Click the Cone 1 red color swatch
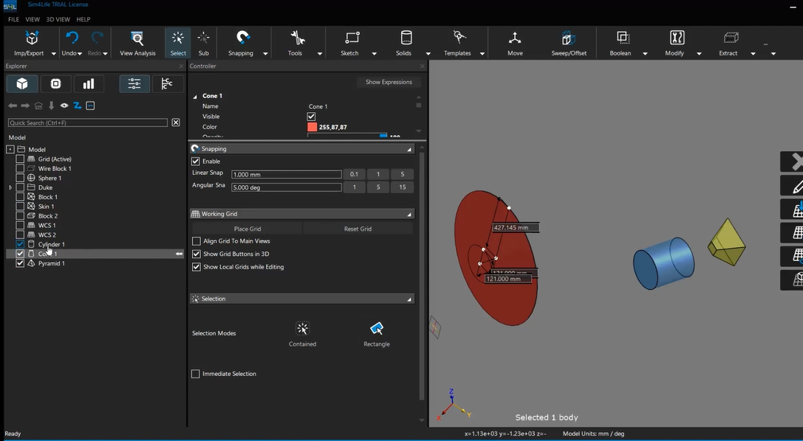Image resolution: width=803 pixels, height=441 pixels. 312,127
